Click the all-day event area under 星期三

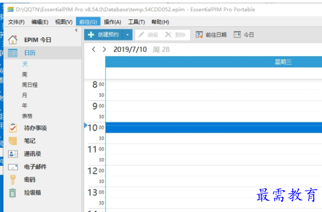[214, 73]
